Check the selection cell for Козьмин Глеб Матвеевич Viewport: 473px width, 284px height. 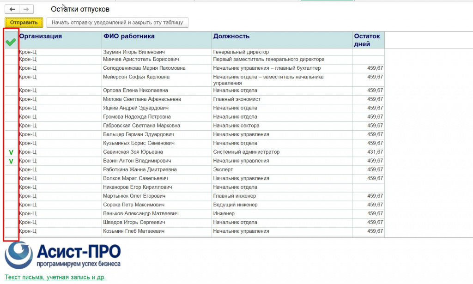12,231
